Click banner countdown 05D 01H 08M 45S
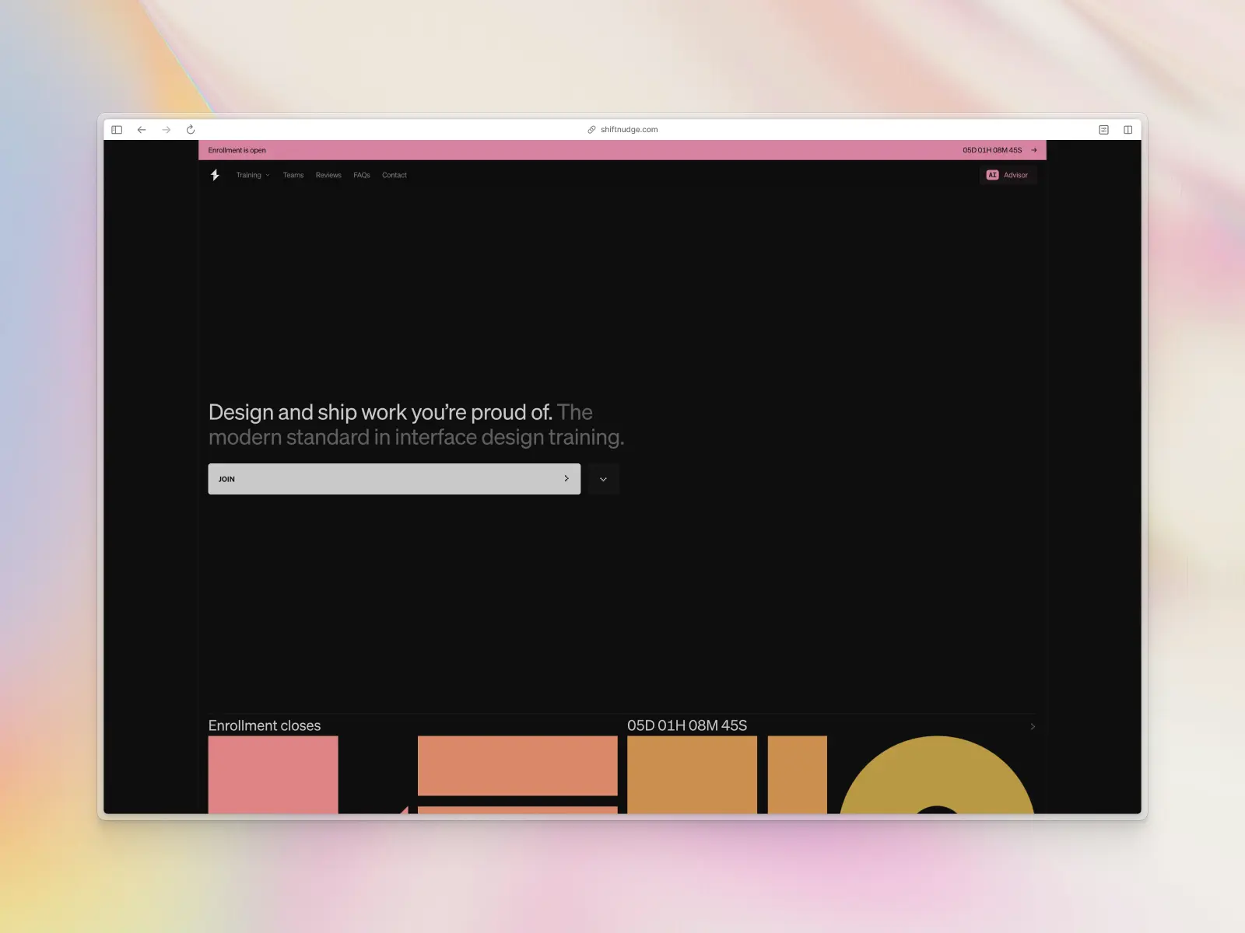 pyautogui.click(x=992, y=150)
